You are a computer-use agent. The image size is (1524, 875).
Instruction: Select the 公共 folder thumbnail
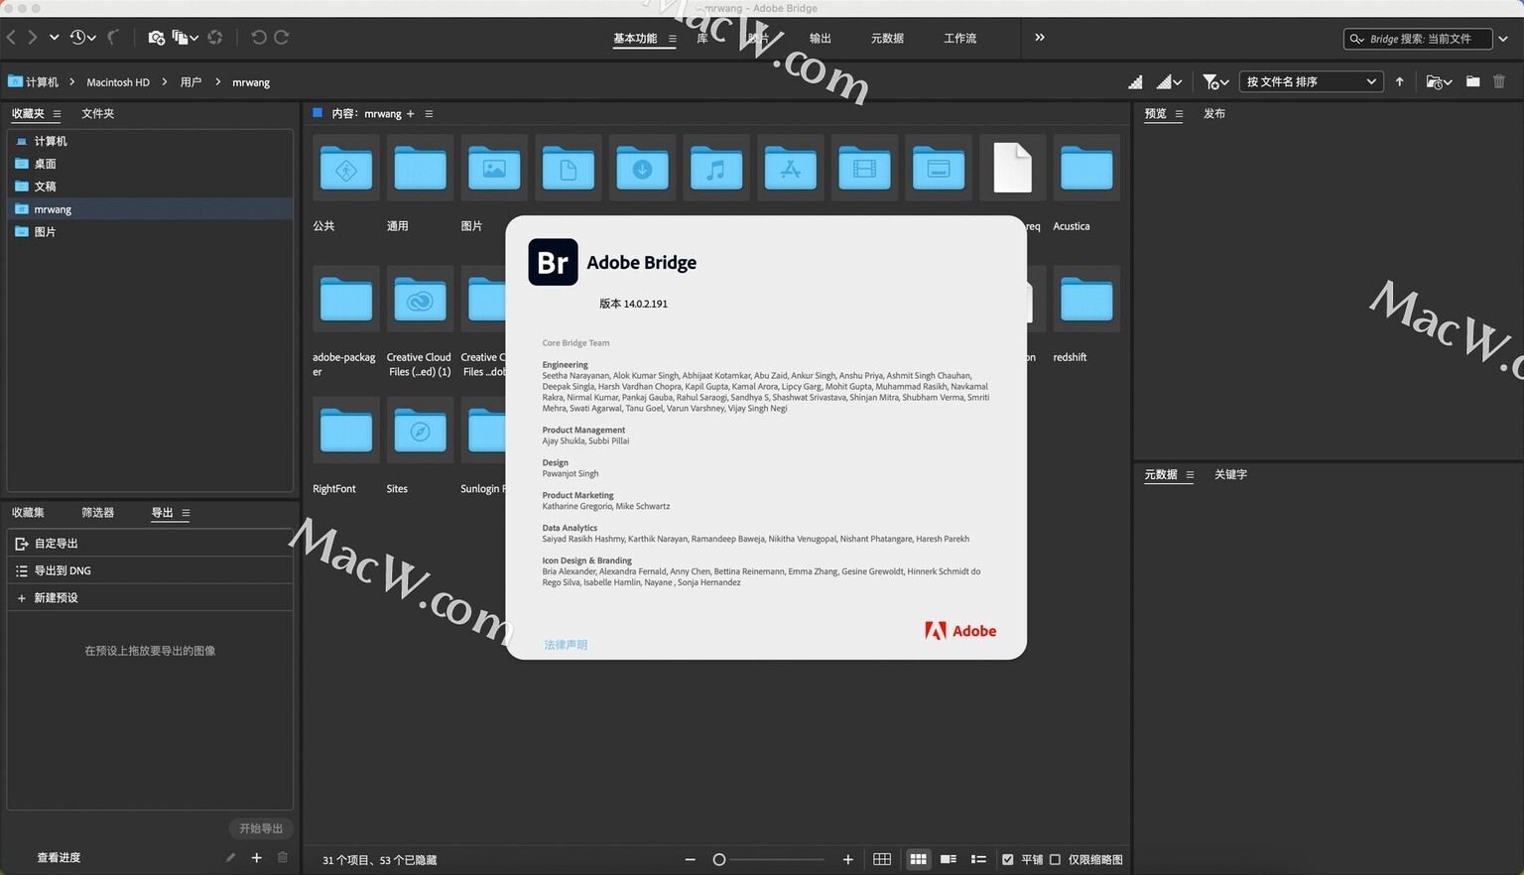[346, 168]
